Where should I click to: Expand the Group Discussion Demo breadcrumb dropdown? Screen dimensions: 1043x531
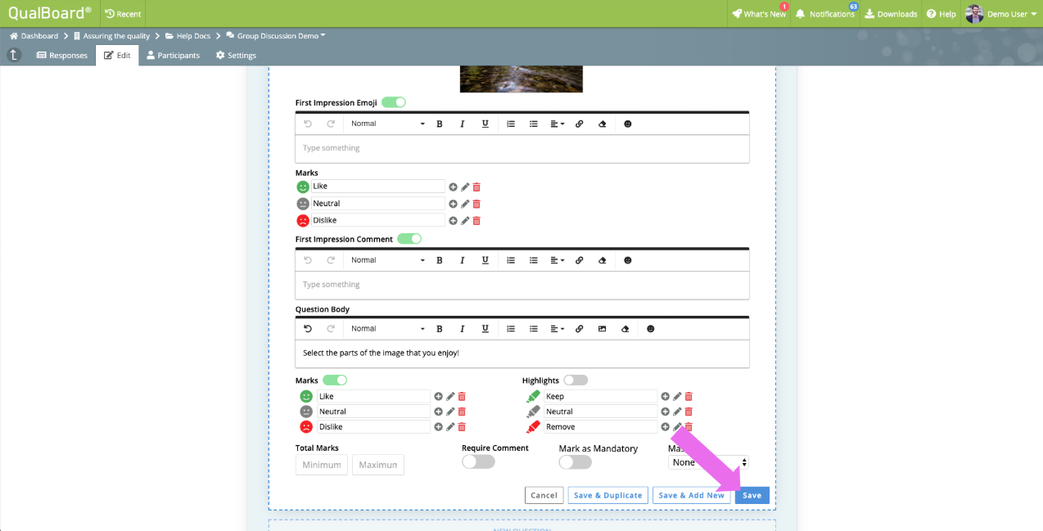point(275,36)
